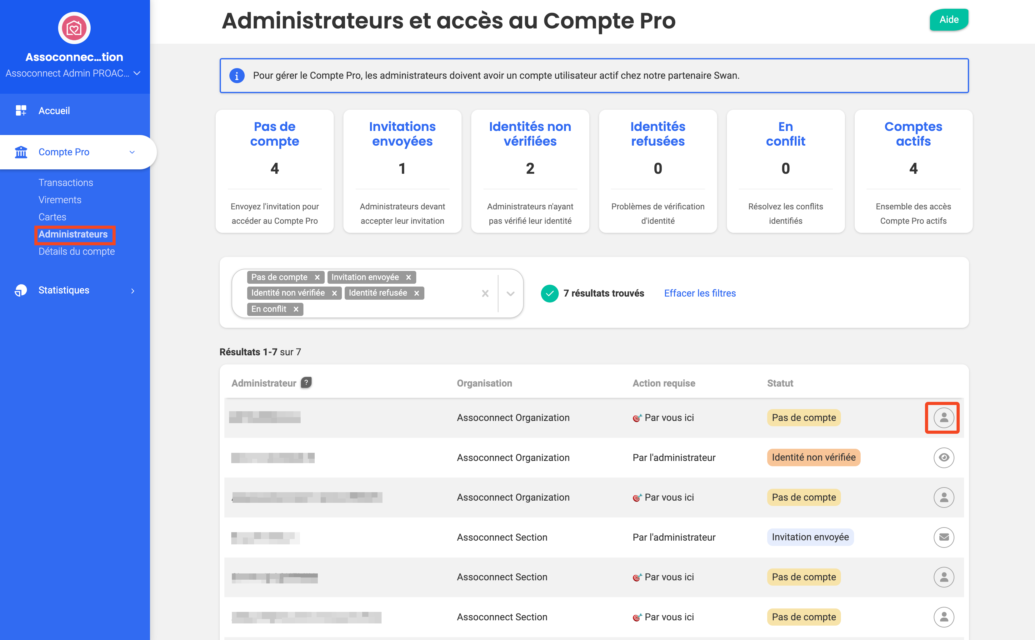Image resolution: width=1035 pixels, height=640 pixels.
Task: Collapse the Compte Pro menu chevron
Action: (132, 152)
